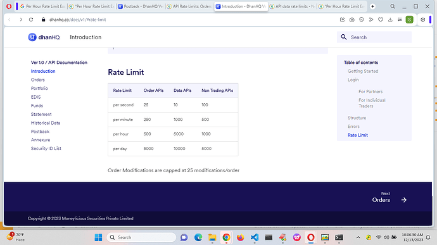The width and height of the screenshot is (437, 245).
Task: Select Introduction in the left sidebar
Action: [43, 71]
